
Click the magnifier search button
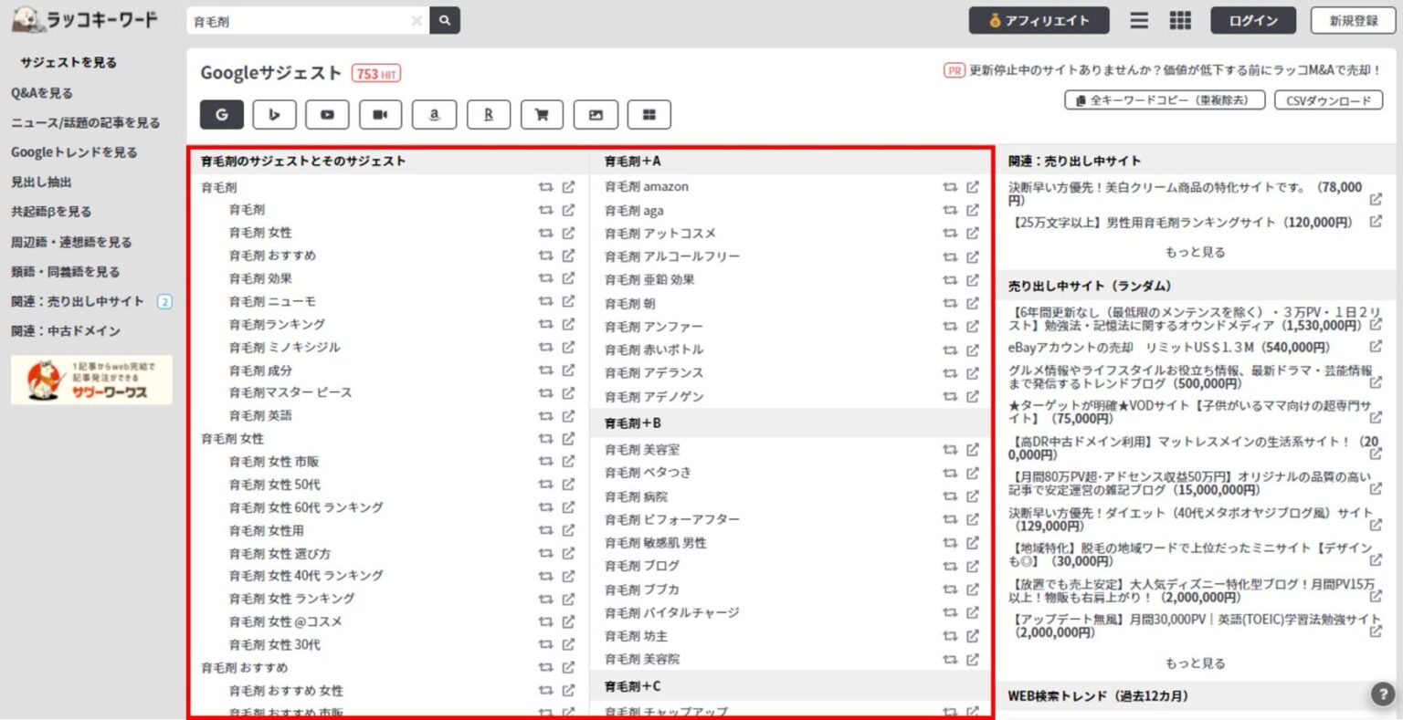445,20
